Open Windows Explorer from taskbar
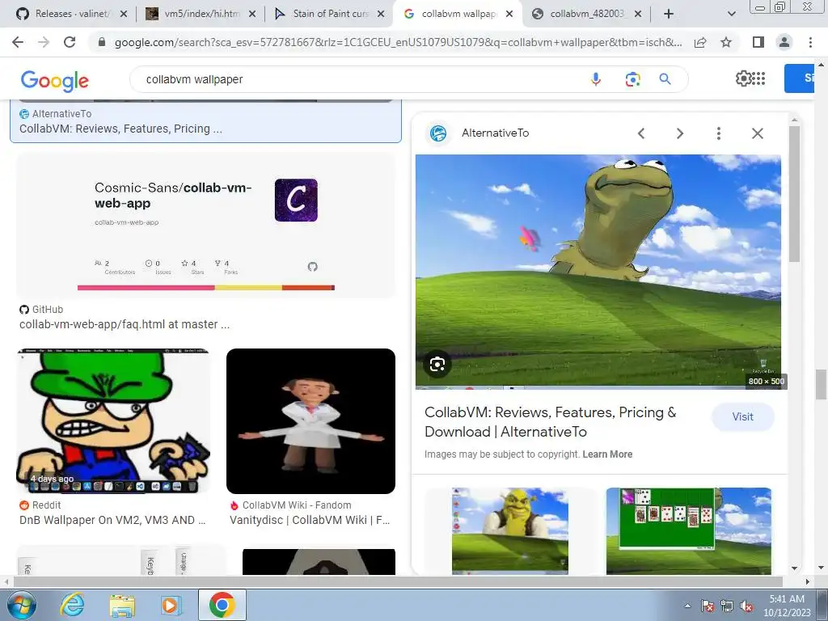 coord(122,605)
